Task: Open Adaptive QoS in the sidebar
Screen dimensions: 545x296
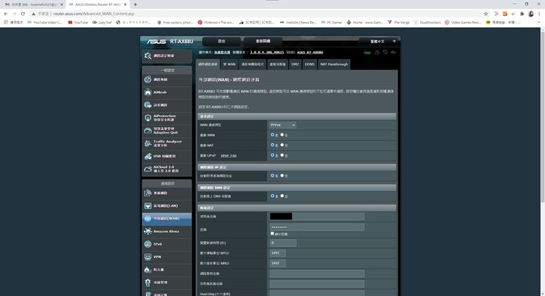Action: tap(167, 131)
